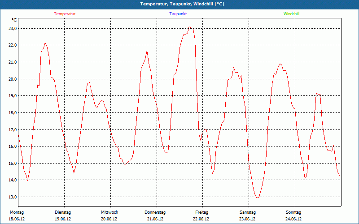Select the blue Taupunkt legend label
The height and width of the screenshot is (224, 359).
pyautogui.click(x=178, y=14)
